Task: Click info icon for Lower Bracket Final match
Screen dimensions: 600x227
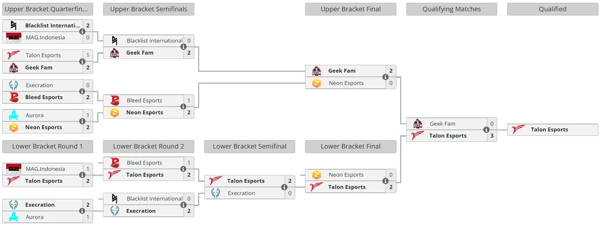Action: click(x=385, y=181)
